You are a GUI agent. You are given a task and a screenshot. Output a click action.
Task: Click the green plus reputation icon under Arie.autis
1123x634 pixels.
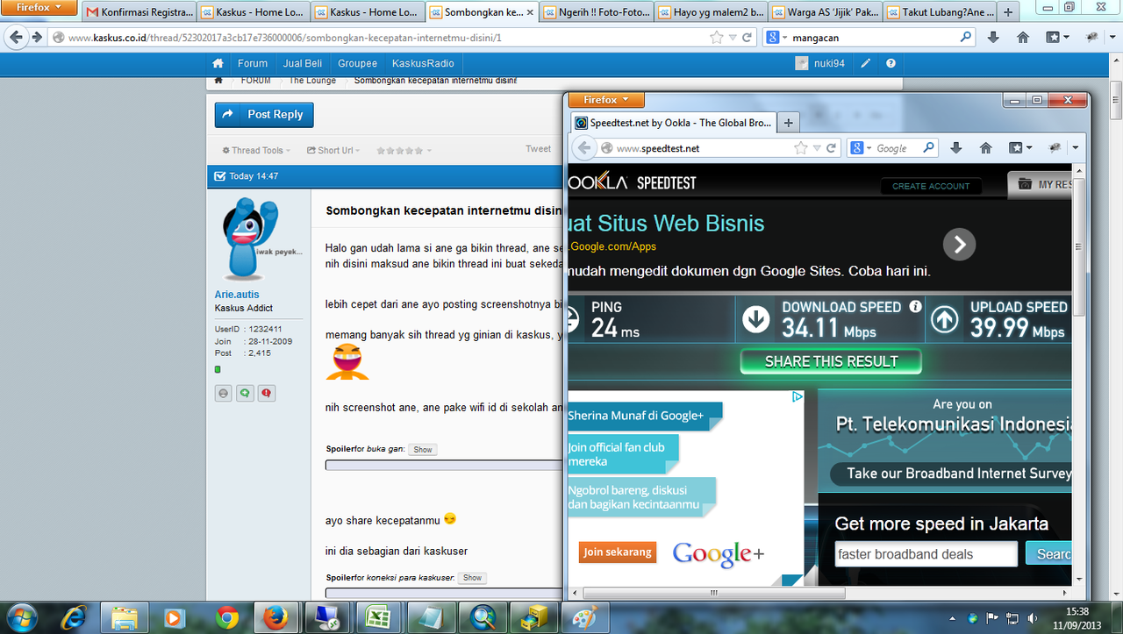[246, 394]
